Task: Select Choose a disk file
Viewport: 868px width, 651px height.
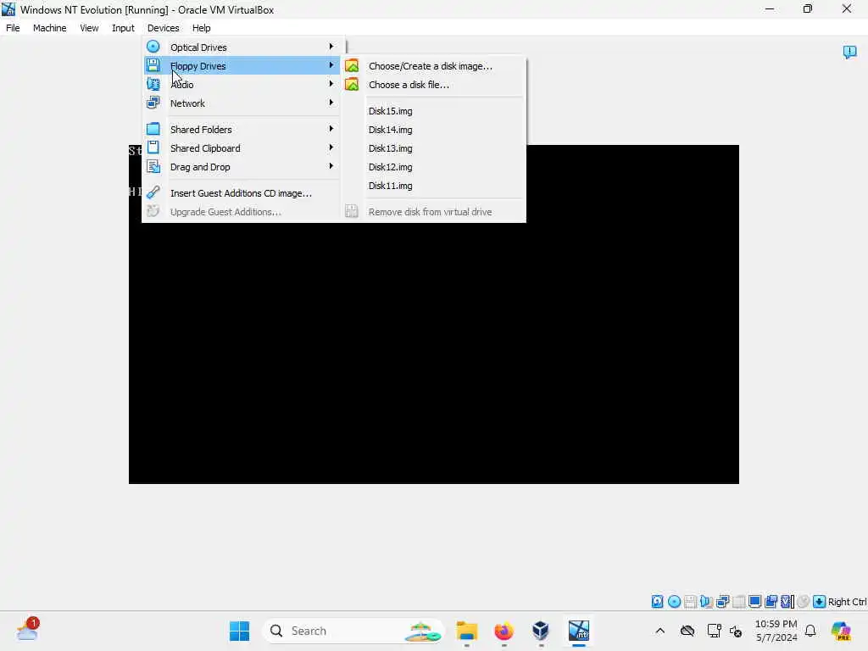Action: click(x=433, y=85)
